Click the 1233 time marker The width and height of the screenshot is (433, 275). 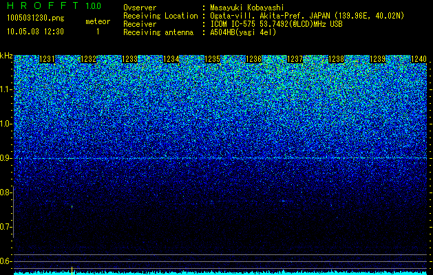click(x=130, y=59)
